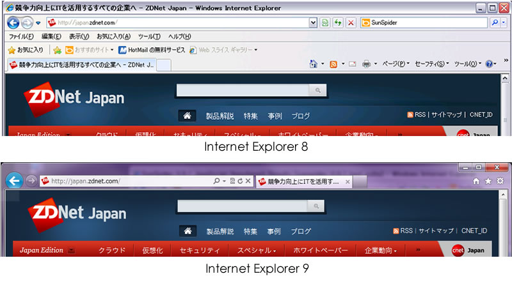Click Add to Favorites Bar icon in IE8
This screenshot has width=512, height=281.
57,50
